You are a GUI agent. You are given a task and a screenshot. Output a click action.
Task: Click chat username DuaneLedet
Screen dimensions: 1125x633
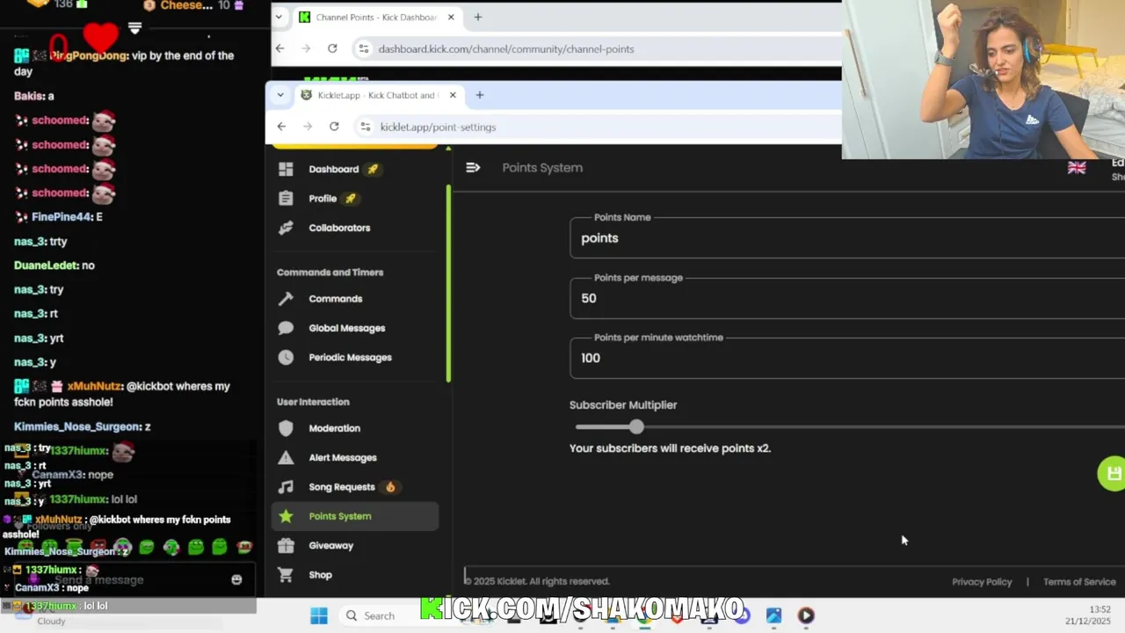click(45, 266)
